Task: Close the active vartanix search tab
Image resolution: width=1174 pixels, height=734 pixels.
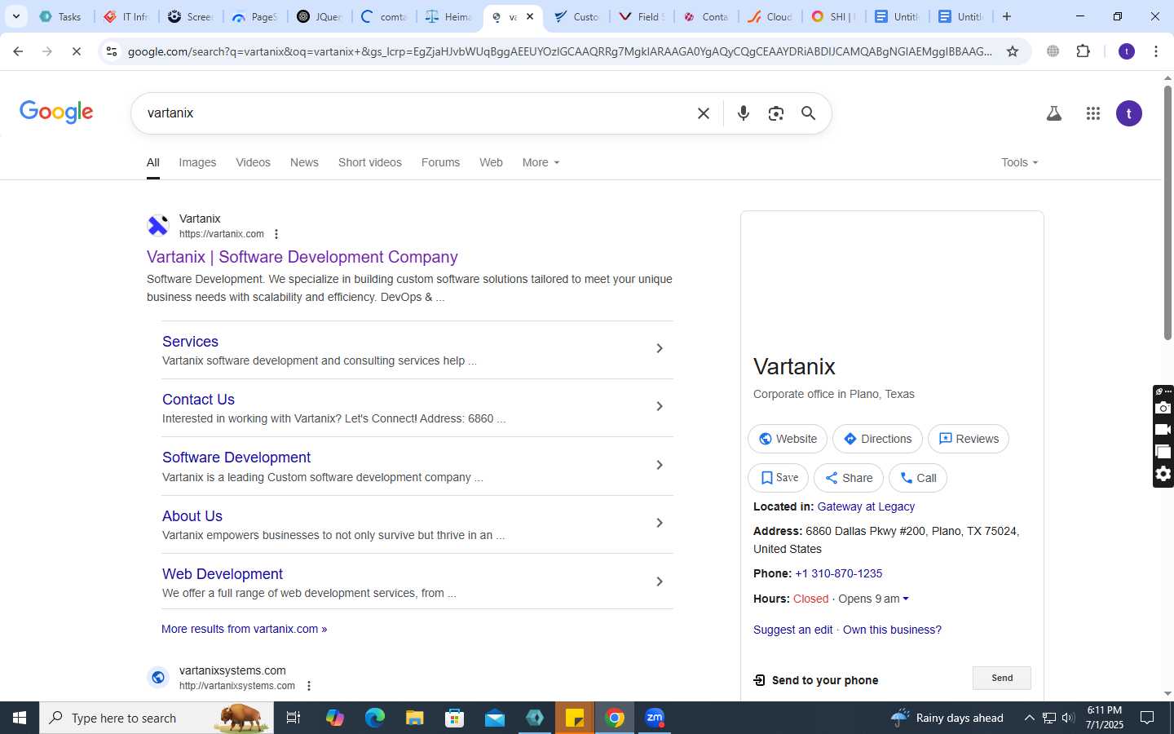Action: (x=530, y=16)
